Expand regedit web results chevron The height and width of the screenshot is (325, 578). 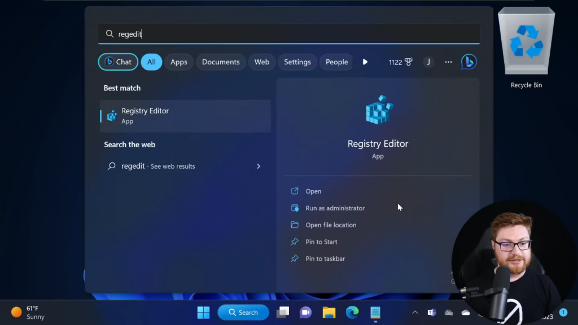[259, 166]
